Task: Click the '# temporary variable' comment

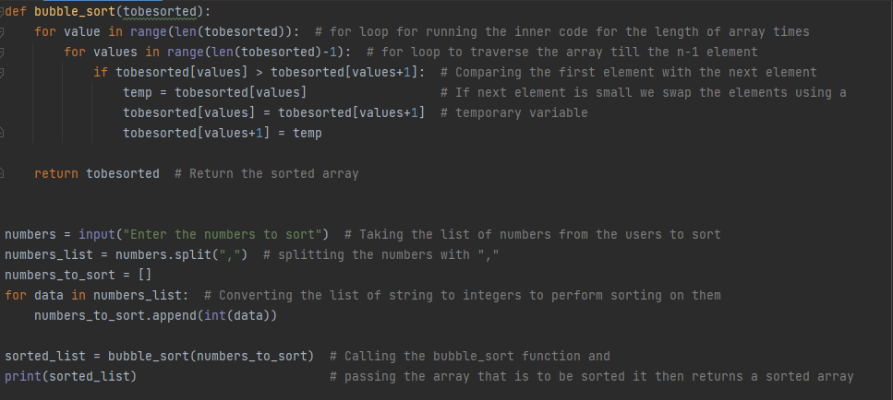Action: 514,113
